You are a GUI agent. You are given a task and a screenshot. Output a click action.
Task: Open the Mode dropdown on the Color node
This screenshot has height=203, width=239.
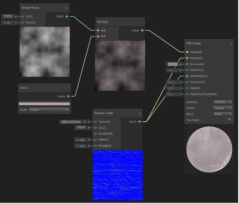pyautogui.click(x=49, y=110)
